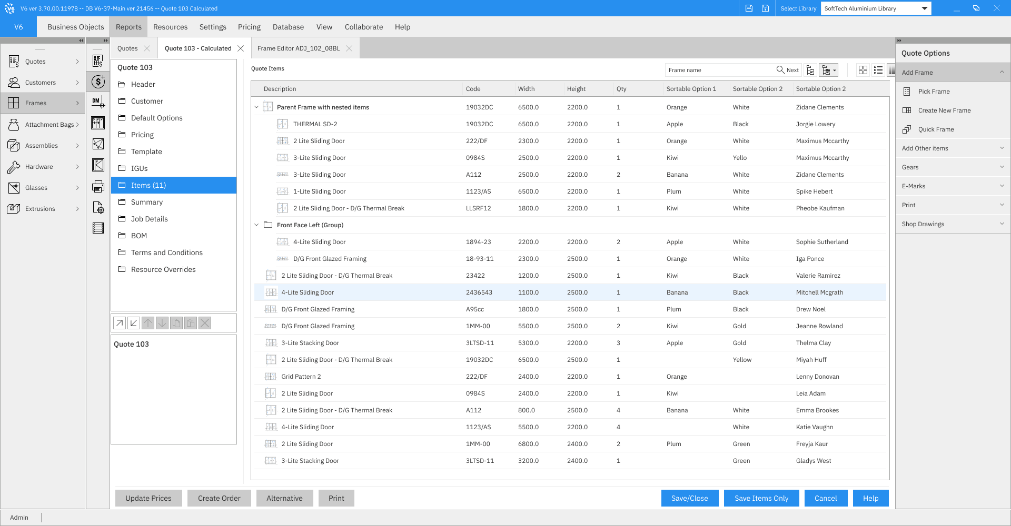Open the tree grouping options dropdown arrow
The image size is (1011, 526).
(x=835, y=70)
